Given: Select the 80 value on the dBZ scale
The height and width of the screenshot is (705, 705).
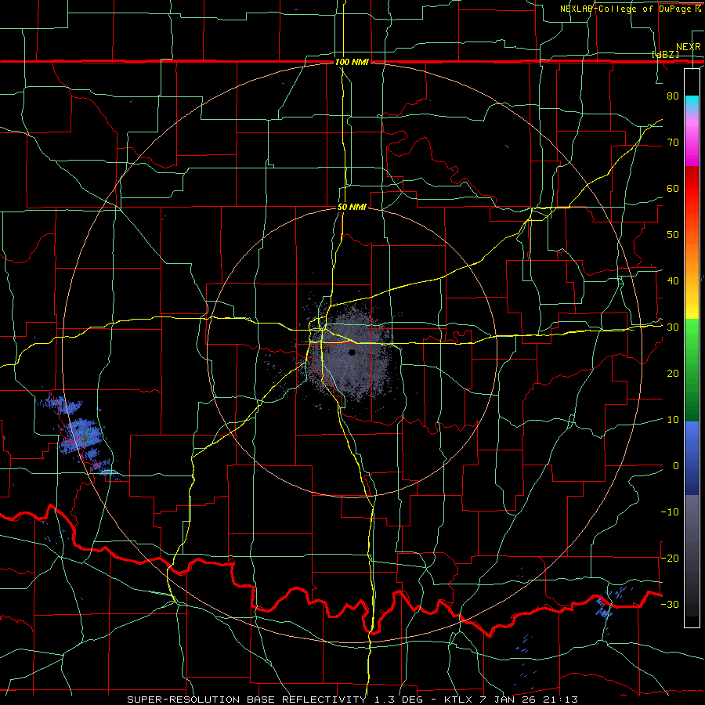Looking at the screenshot, I should pyautogui.click(x=673, y=96).
